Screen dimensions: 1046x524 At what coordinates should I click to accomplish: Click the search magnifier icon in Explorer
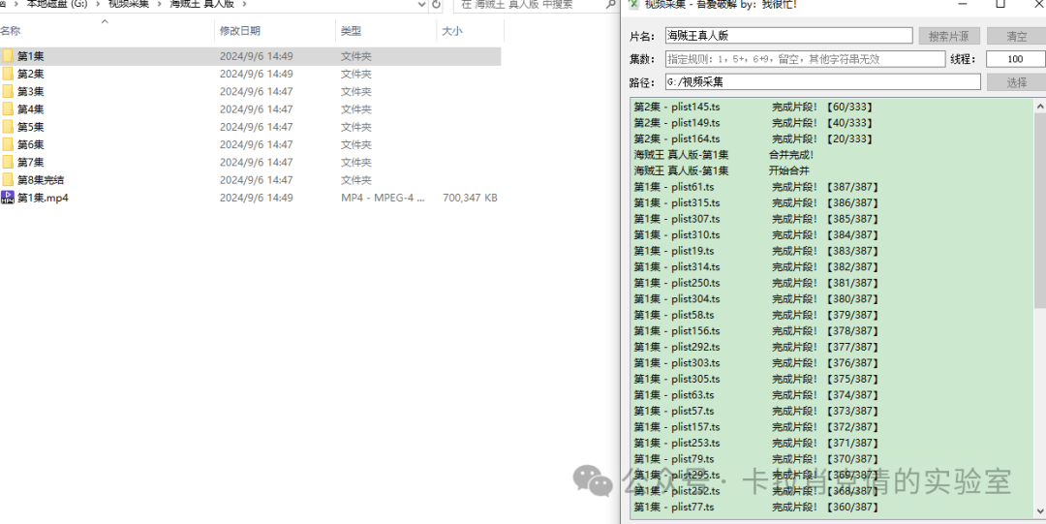point(610,4)
